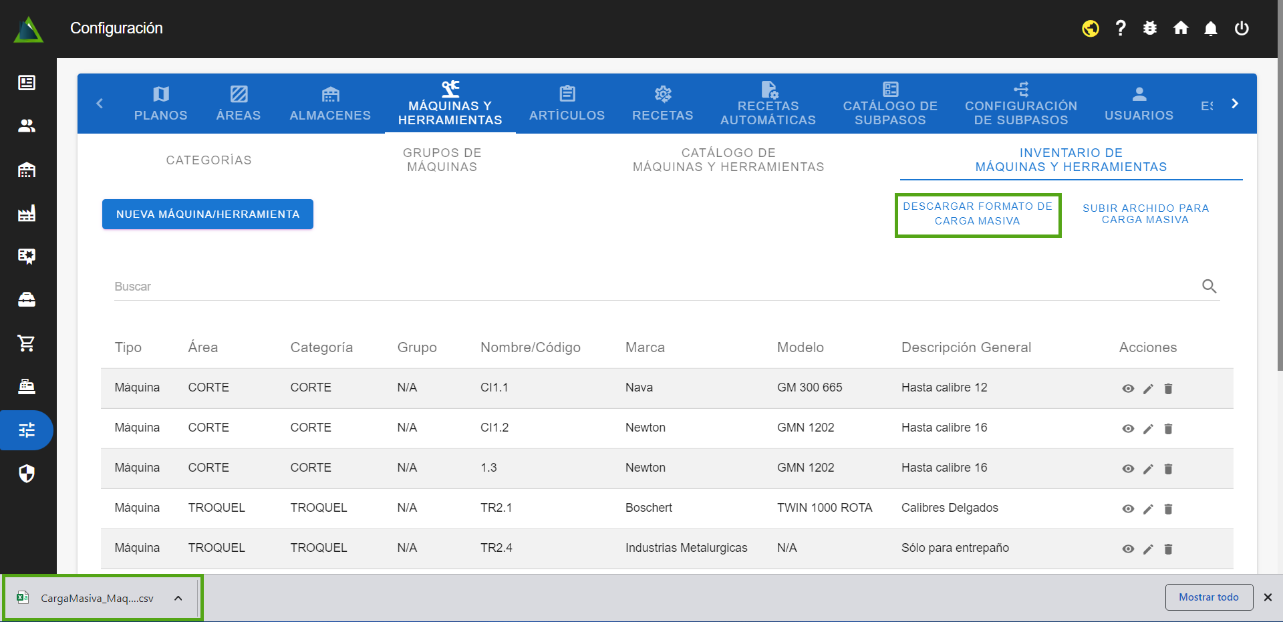
Task: Expand the CargaMasiva csv download options
Action: [x=178, y=598]
